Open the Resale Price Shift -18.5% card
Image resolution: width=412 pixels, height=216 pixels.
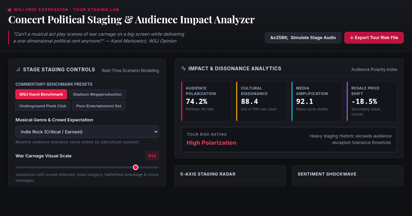pos(372,101)
